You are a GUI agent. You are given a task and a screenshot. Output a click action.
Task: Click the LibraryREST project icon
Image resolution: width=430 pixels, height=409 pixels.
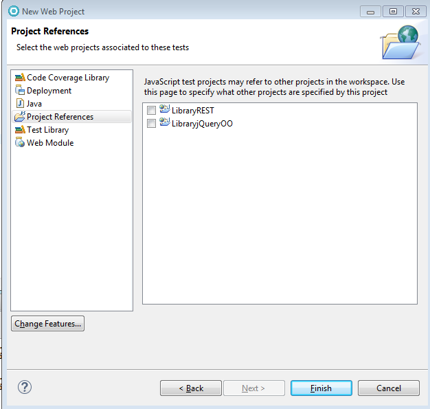pyautogui.click(x=165, y=109)
